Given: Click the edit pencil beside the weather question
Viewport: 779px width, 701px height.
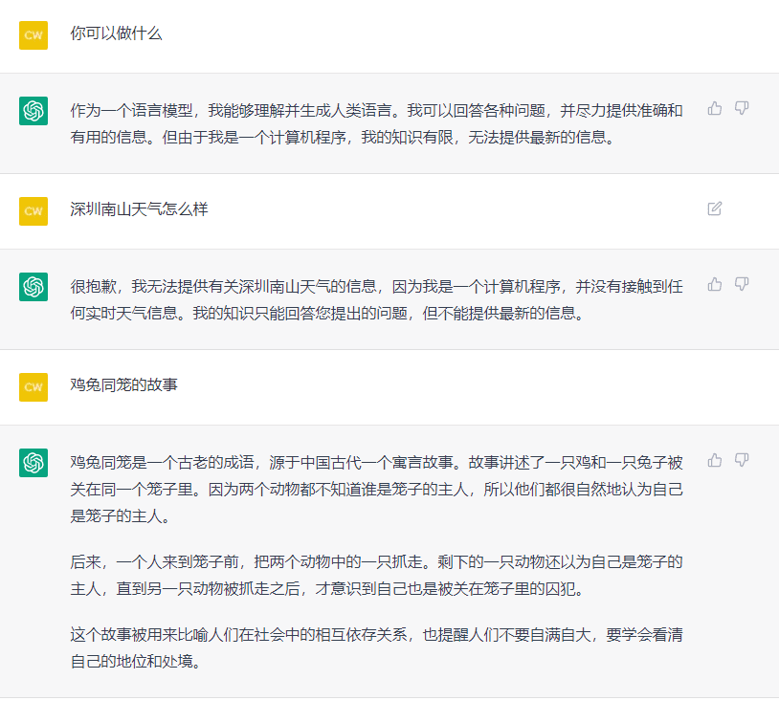Looking at the screenshot, I should point(714,208).
